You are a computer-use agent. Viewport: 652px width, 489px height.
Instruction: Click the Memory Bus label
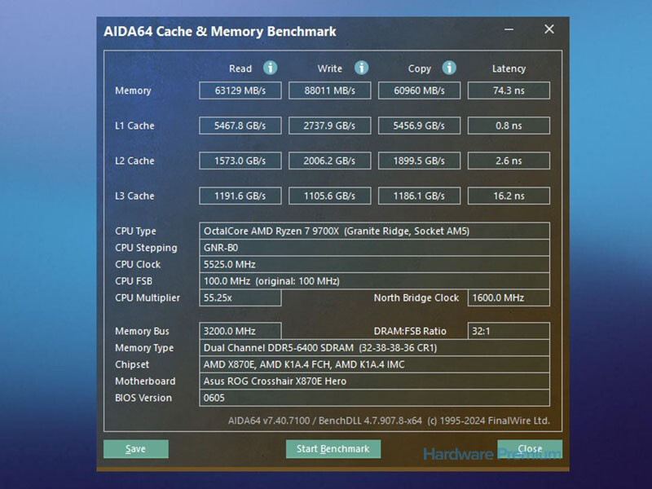pyautogui.click(x=142, y=331)
